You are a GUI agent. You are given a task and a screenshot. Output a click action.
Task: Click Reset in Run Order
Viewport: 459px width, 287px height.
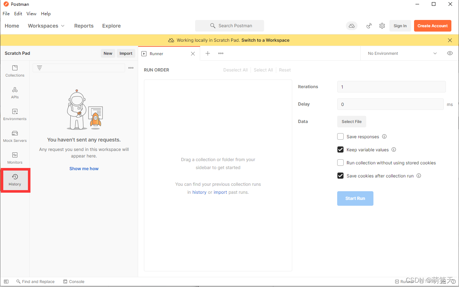285,70
